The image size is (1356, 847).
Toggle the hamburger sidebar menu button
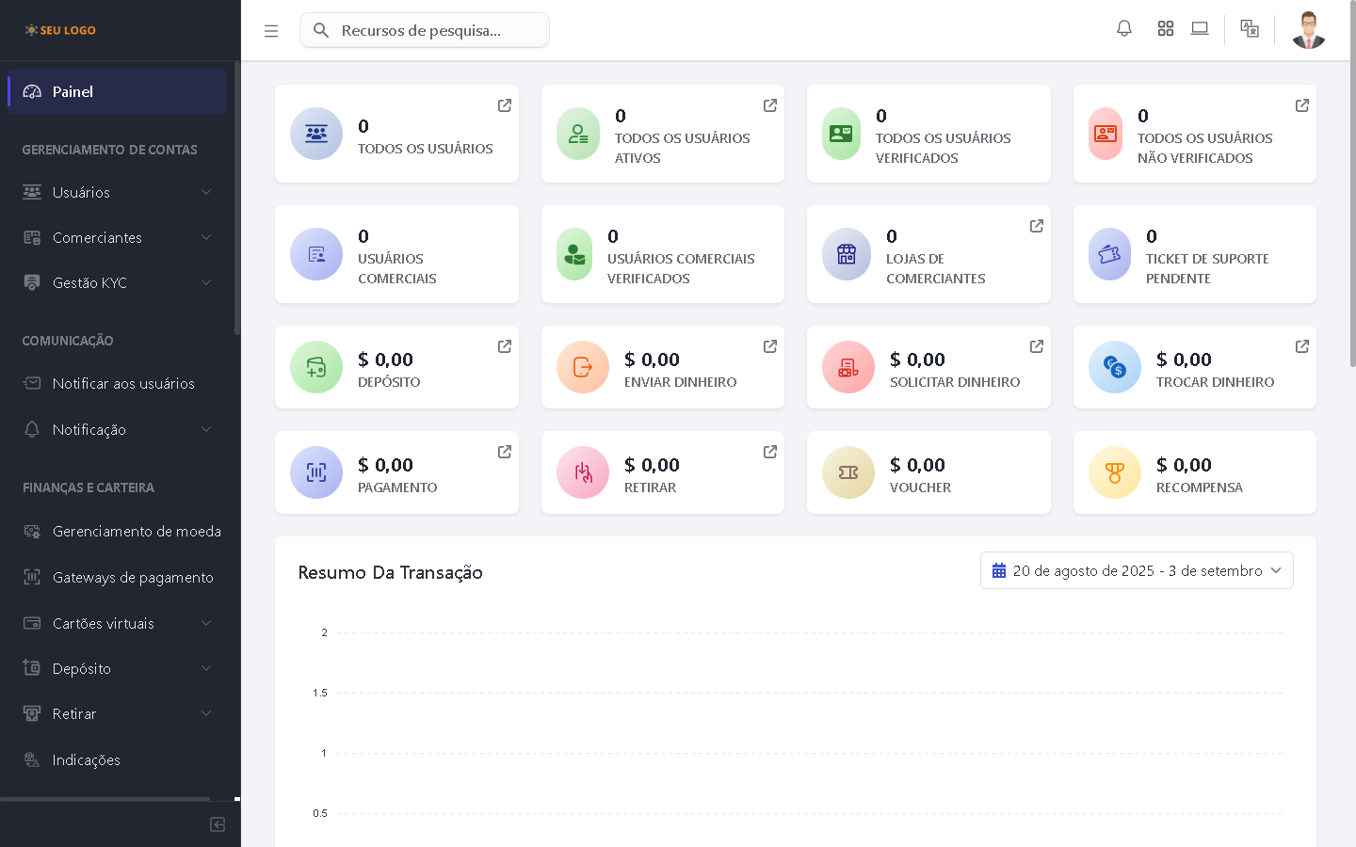[271, 31]
